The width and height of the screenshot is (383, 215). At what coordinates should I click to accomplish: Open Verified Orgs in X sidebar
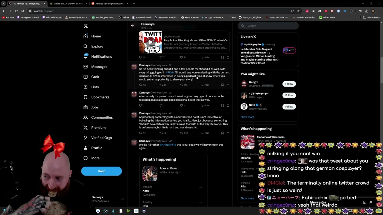point(98,138)
